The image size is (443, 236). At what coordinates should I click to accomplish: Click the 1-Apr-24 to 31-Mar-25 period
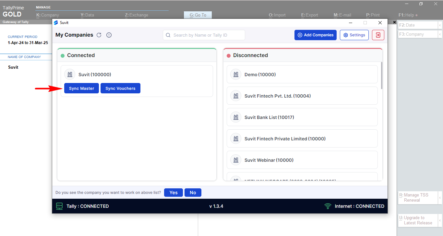(28, 43)
